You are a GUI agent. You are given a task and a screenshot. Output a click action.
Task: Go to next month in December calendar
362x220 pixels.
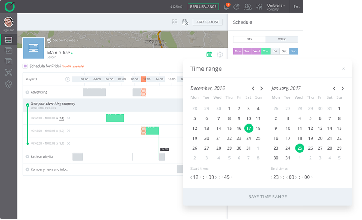click(261, 89)
